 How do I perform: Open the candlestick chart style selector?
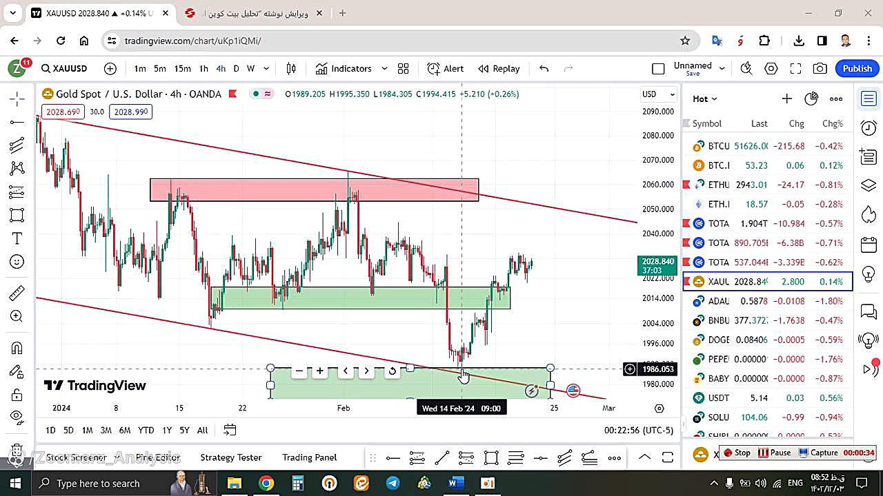pos(291,68)
